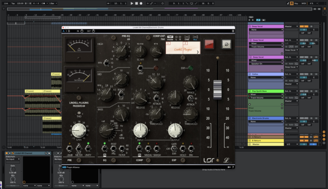The image size is (328, 189).
Task: Click the Plugin Alliance logo
Action: [x=72, y=167]
